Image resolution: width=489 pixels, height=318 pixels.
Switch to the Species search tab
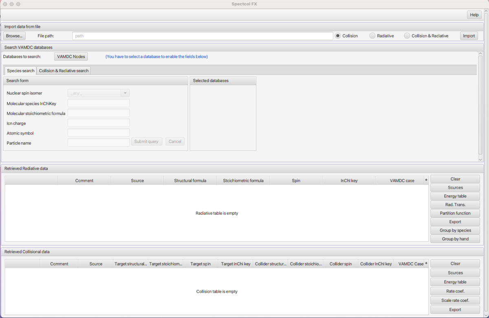(20, 71)
